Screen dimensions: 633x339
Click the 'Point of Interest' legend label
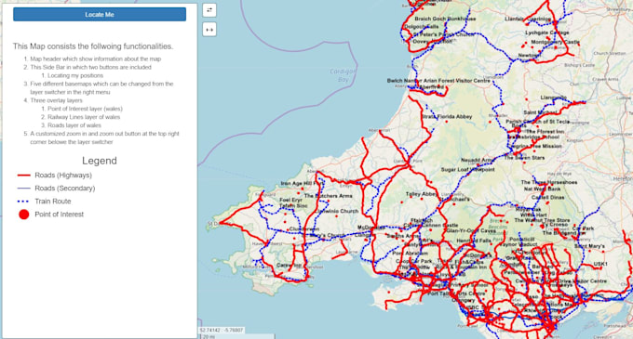click(60, 215)
